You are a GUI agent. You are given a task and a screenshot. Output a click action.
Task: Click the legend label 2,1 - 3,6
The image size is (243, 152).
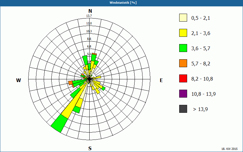(201, 33)
